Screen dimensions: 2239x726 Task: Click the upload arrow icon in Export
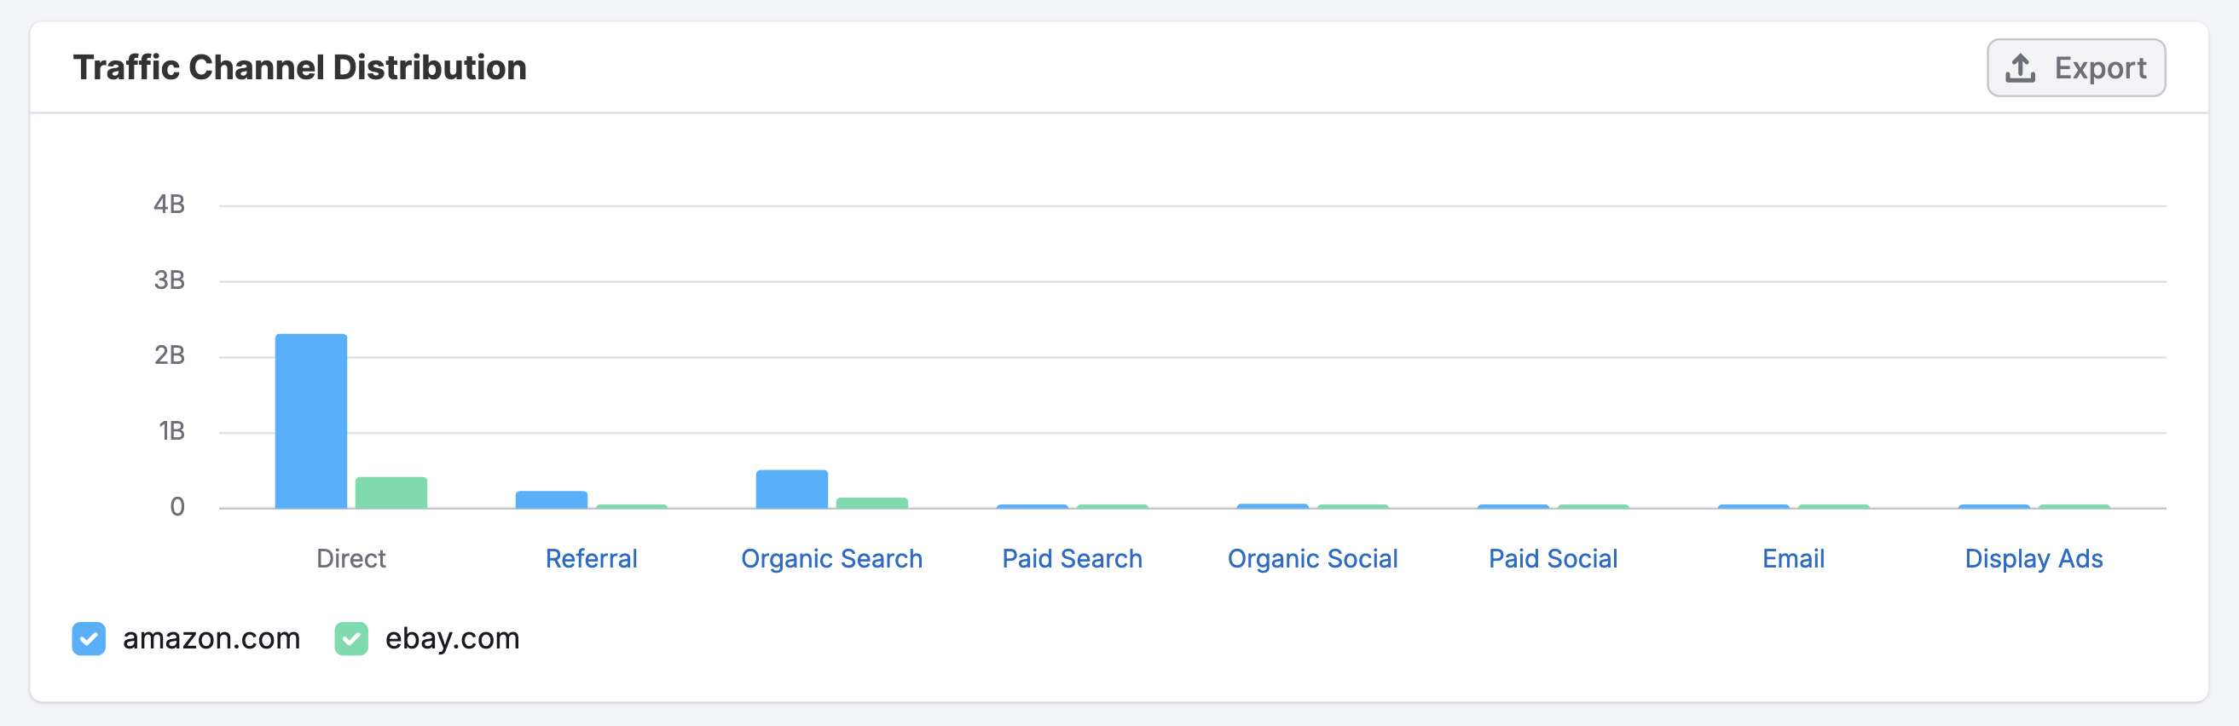2019,67
